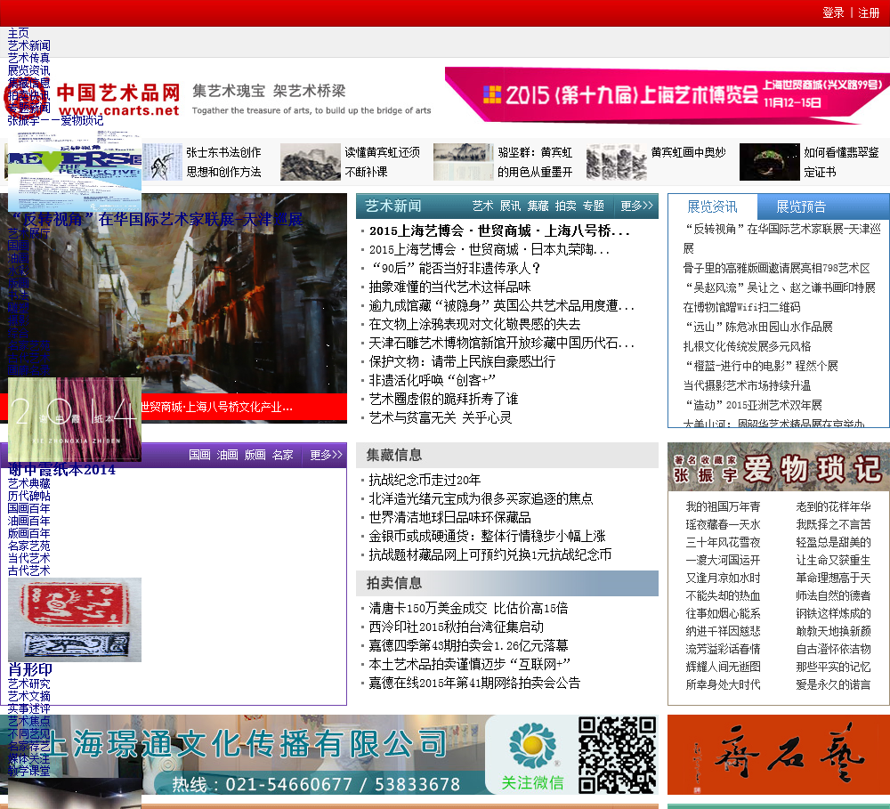The height and width of the screenshot is (809, 890).
Task: Select 艺术 tab in 艺术新闻 header
Action: pos(482,206)
